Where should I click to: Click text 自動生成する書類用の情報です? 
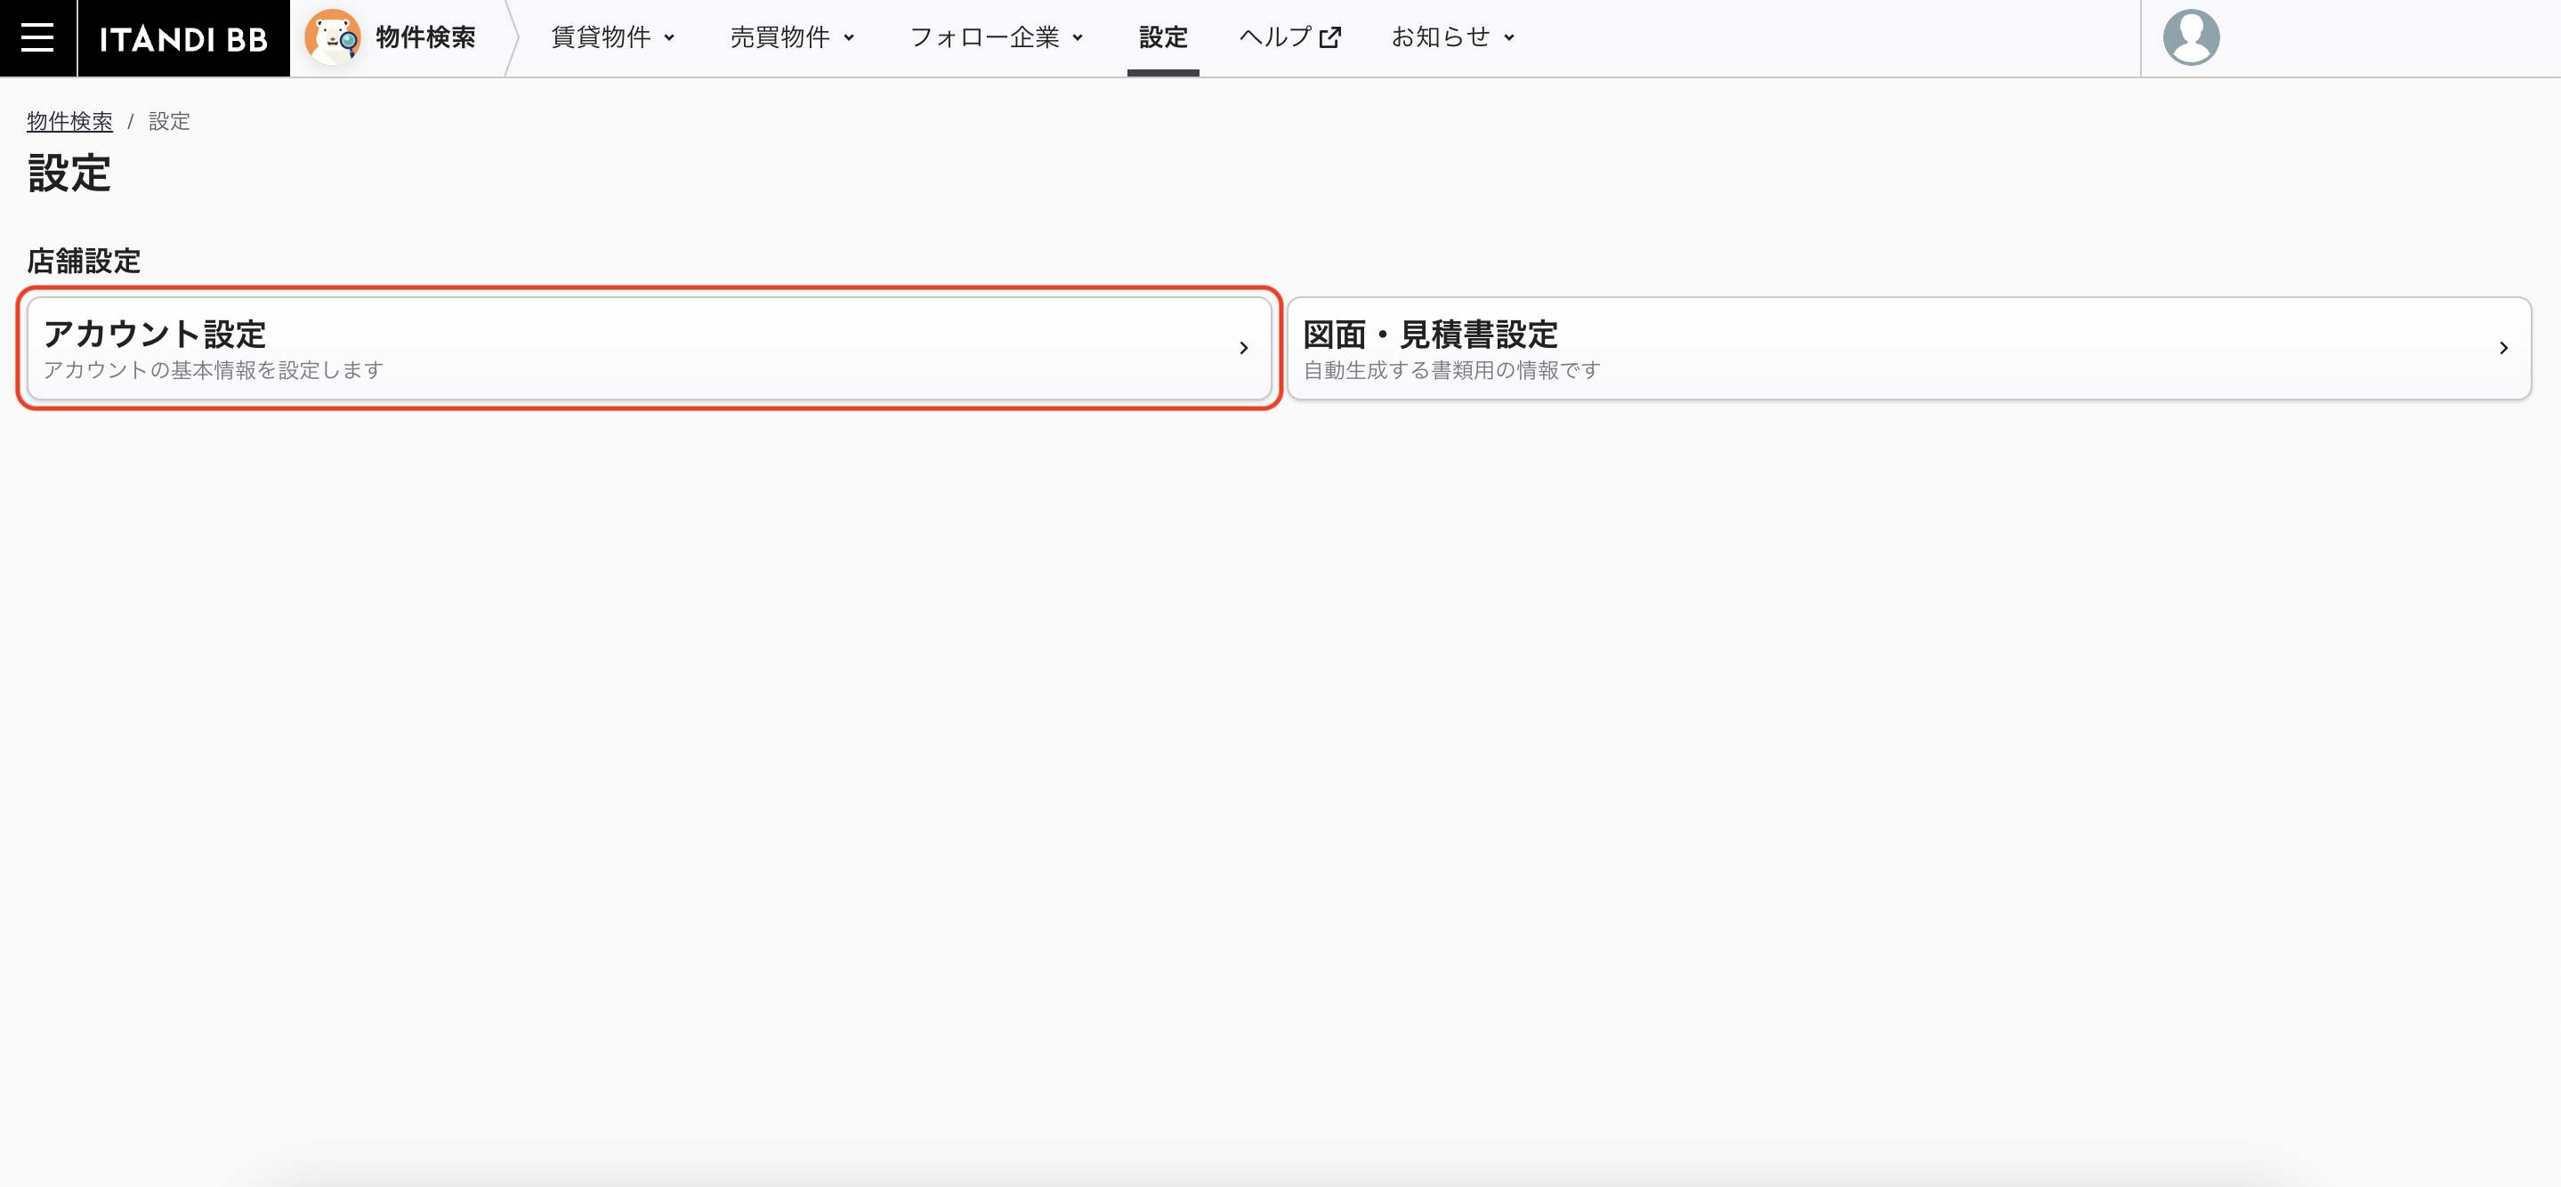pyautogui.click(x=1451, y=370)
